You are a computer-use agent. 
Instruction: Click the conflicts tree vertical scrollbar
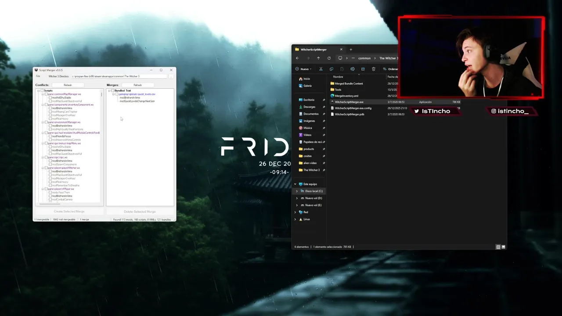coord(102,94)
